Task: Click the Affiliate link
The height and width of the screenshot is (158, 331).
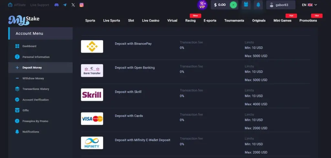Action: pyautogui.click(x=20, y=5)
